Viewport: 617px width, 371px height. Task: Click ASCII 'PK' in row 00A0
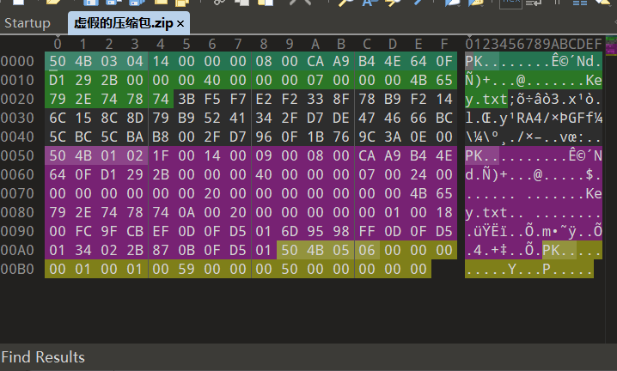pyautogui.click(x=551, y=250)
